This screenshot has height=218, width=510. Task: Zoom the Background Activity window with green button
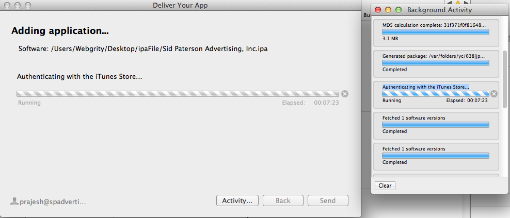click(x=398, y=10)
